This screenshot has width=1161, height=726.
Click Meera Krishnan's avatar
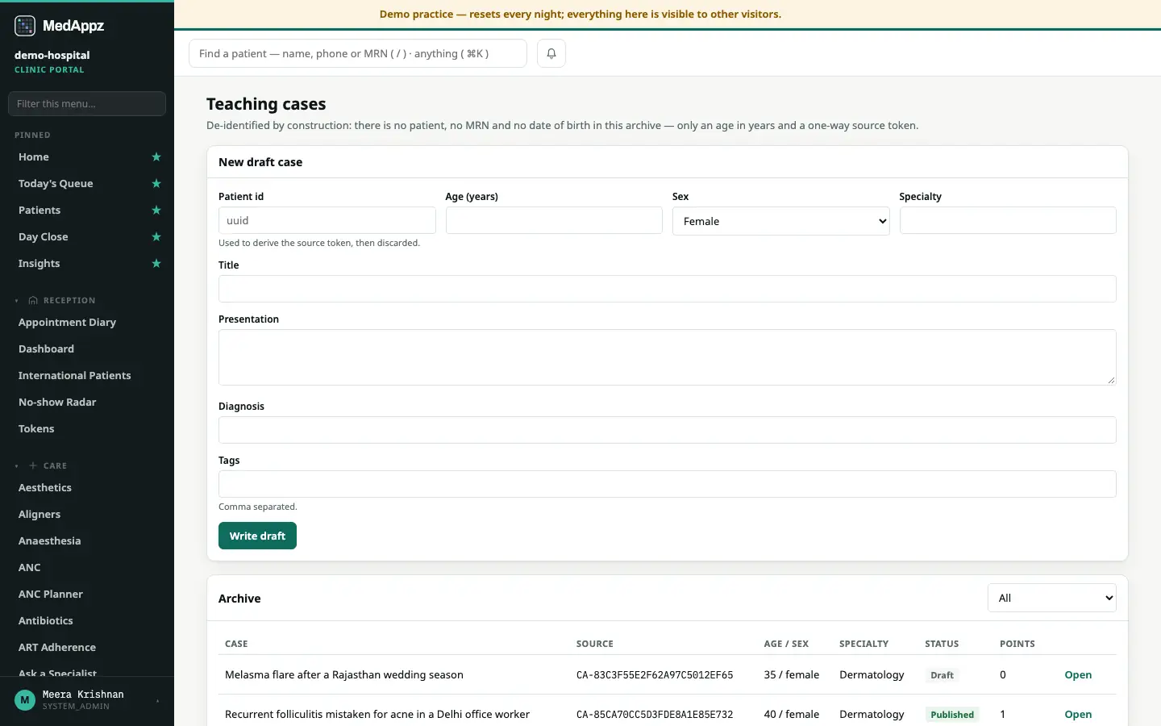point(25,699)
